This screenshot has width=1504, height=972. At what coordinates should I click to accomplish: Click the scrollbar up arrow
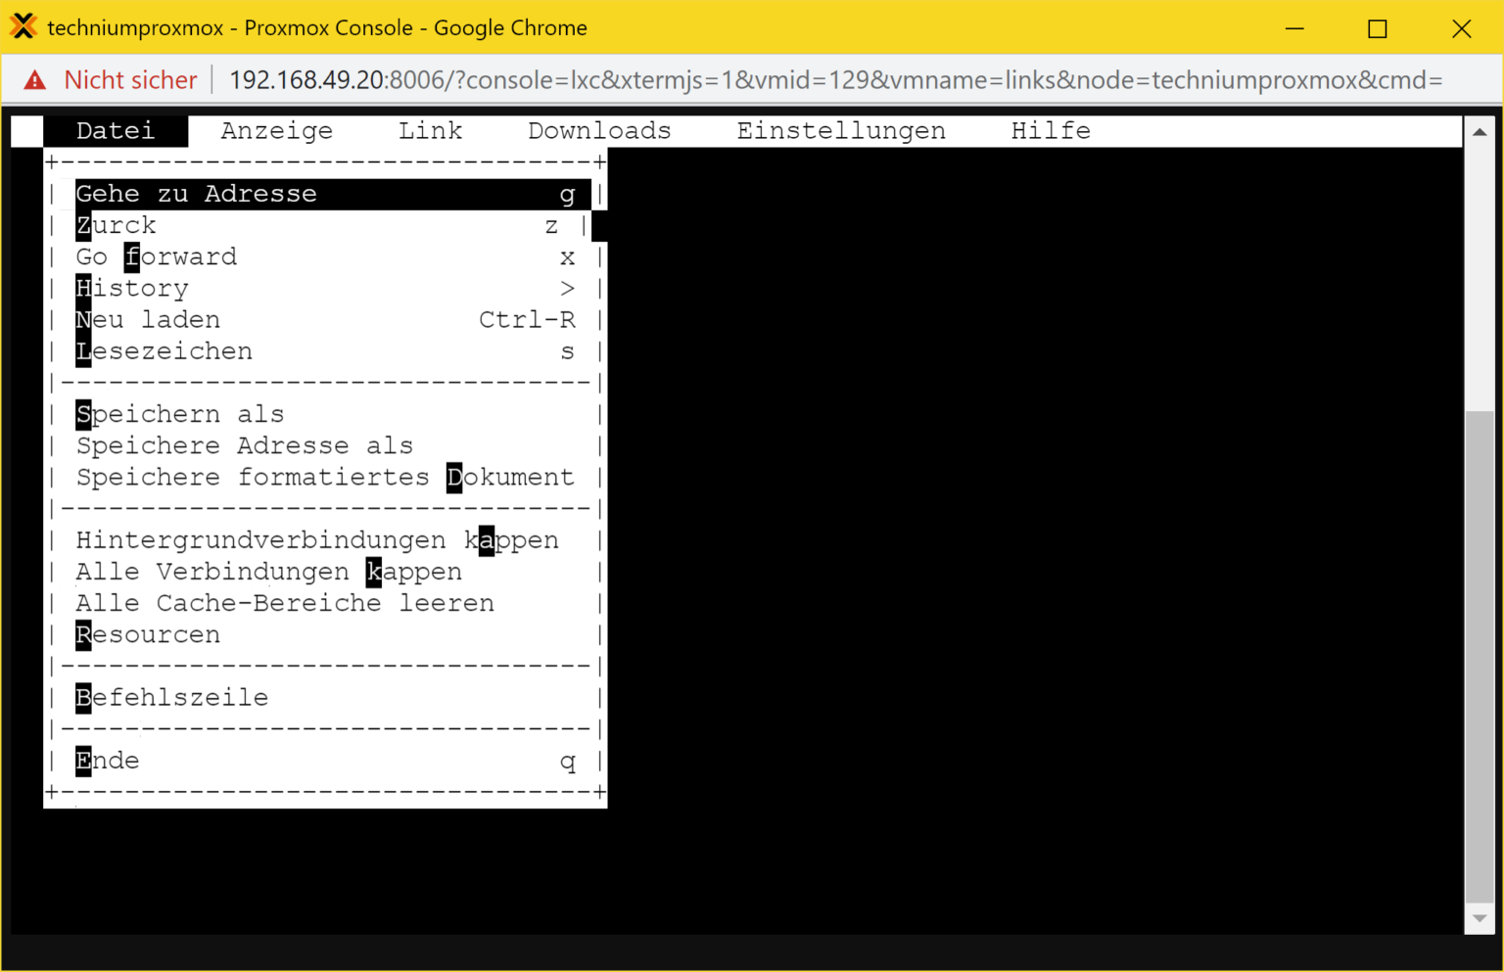[x=1479, y=132]
